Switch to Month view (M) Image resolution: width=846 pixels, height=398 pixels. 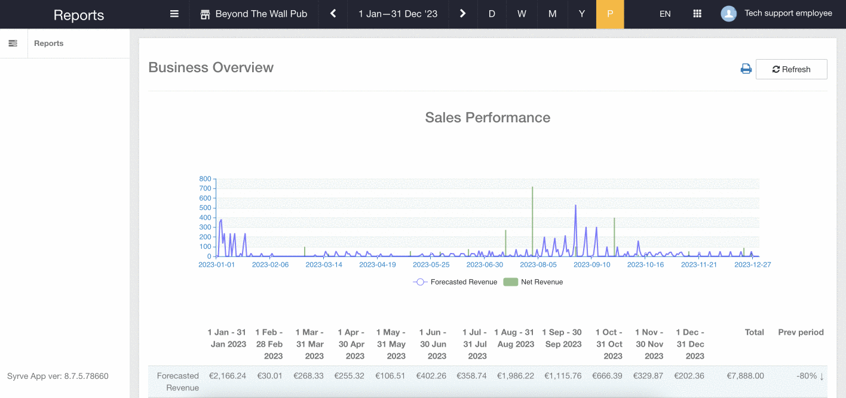pos(552,14)
